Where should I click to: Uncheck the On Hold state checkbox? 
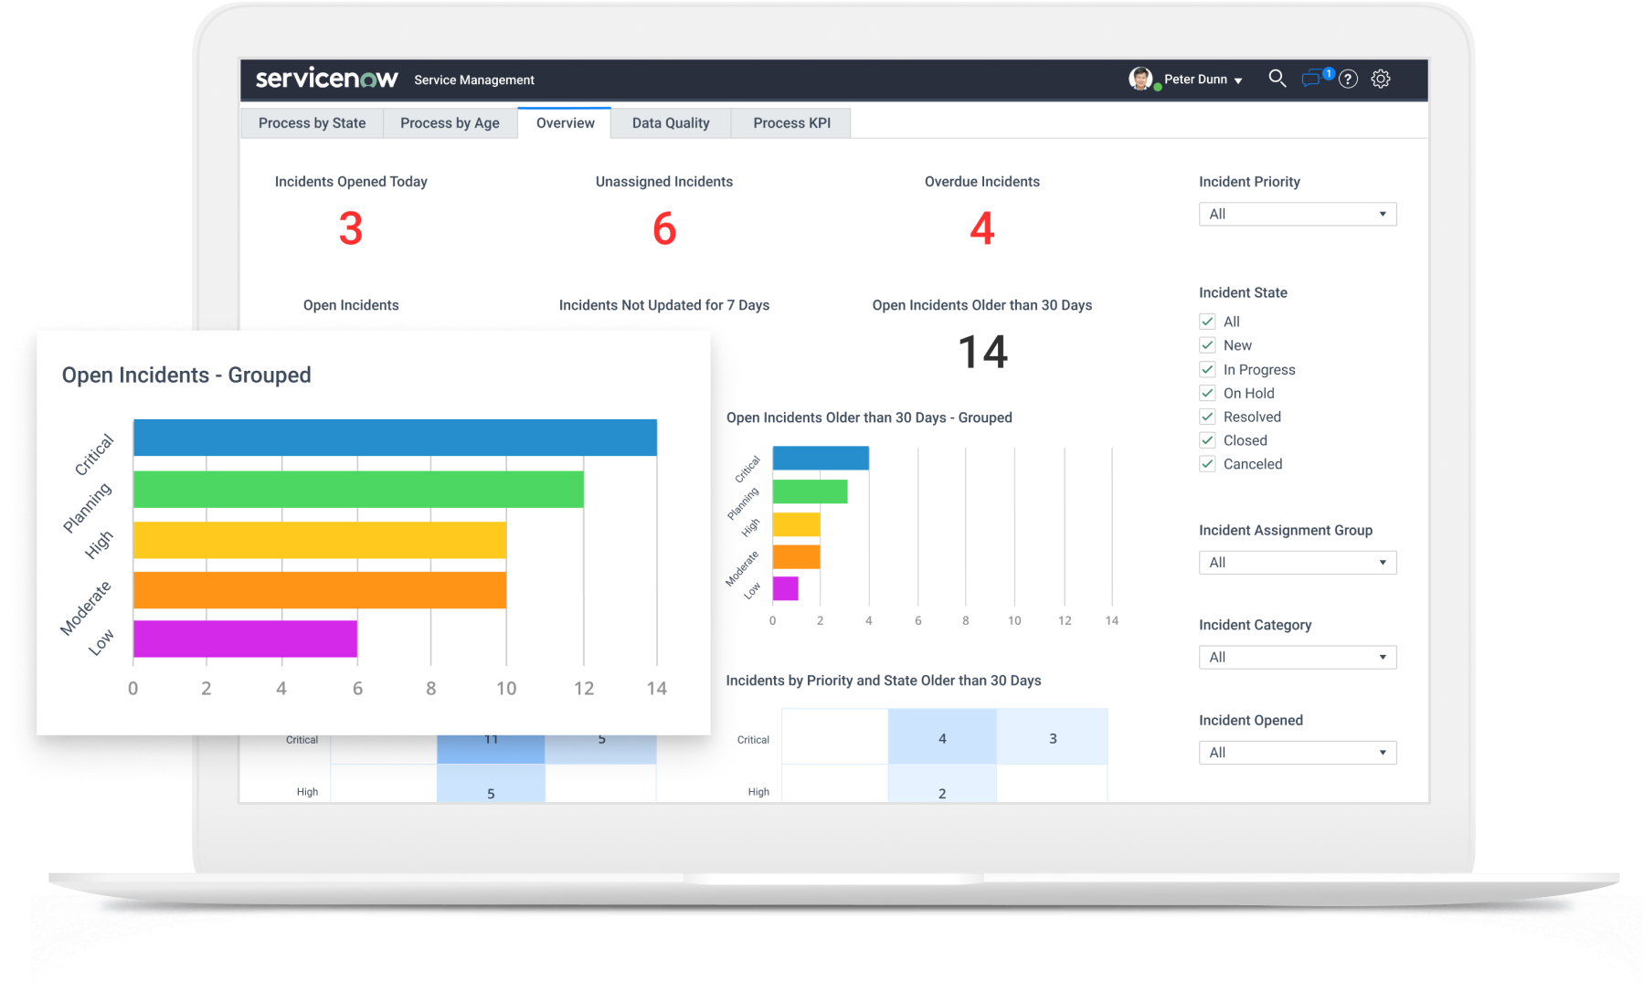1207,393
